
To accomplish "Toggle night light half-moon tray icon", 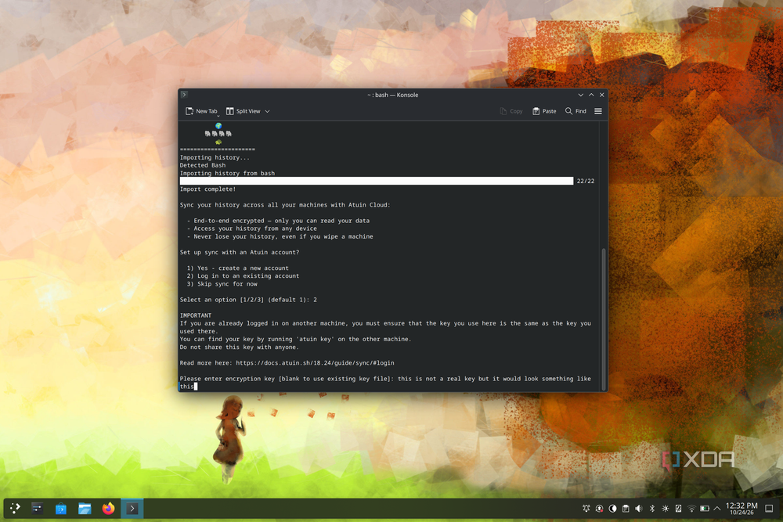I will pos(612,509).
